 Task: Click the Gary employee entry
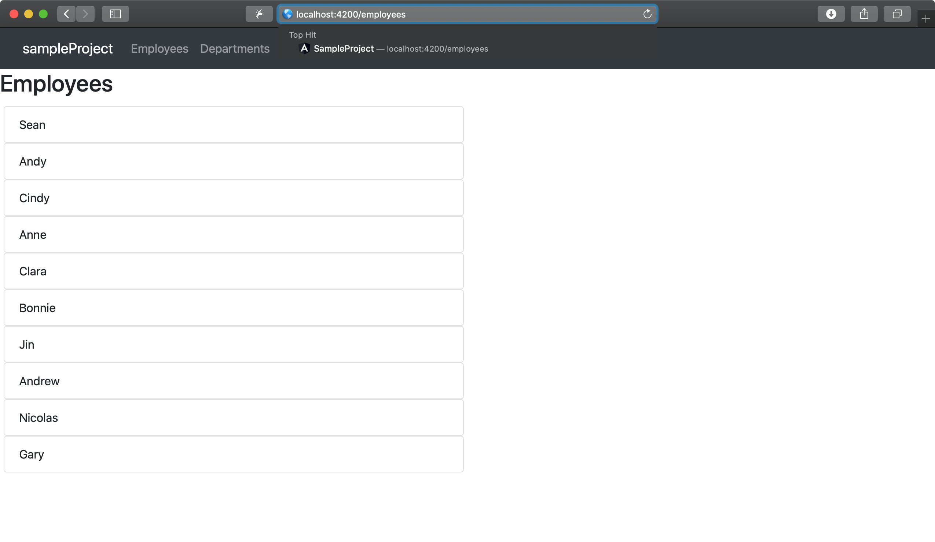(233, 454)
